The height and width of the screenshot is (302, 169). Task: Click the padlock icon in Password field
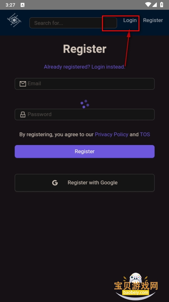coord(23,114)
